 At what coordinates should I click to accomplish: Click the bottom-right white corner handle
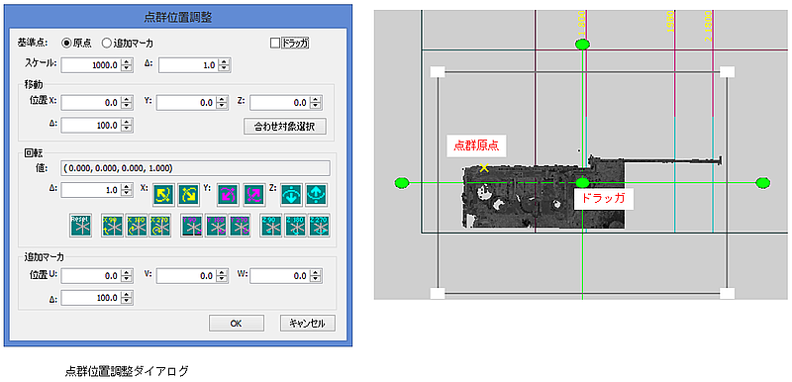pos(727,293)
